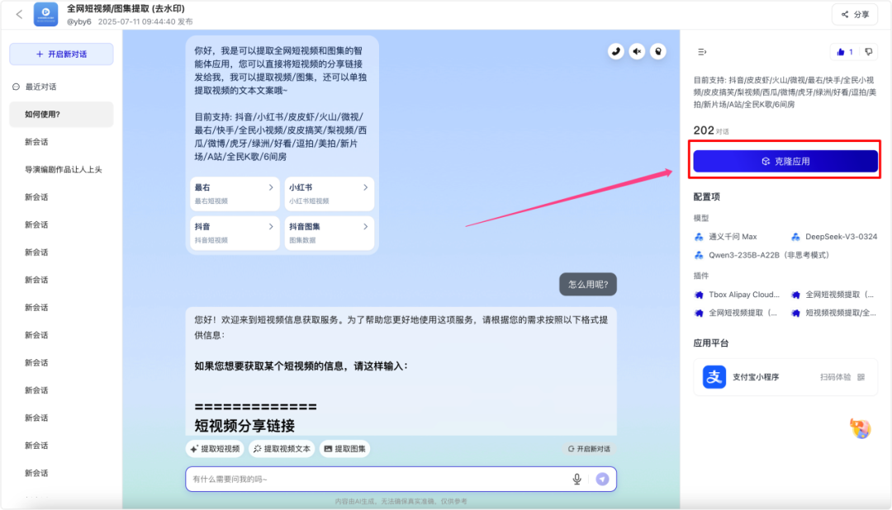The image size is (892, 510).
Task: Go back using the left arrow
Action: point(19,14)
